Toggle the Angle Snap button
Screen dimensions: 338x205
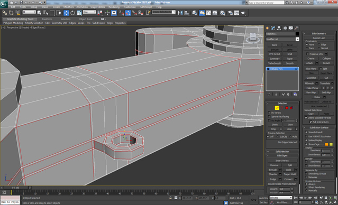point(128,13)
